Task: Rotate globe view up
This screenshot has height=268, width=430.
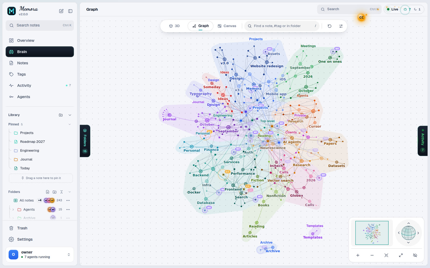Action: [408, 223]
